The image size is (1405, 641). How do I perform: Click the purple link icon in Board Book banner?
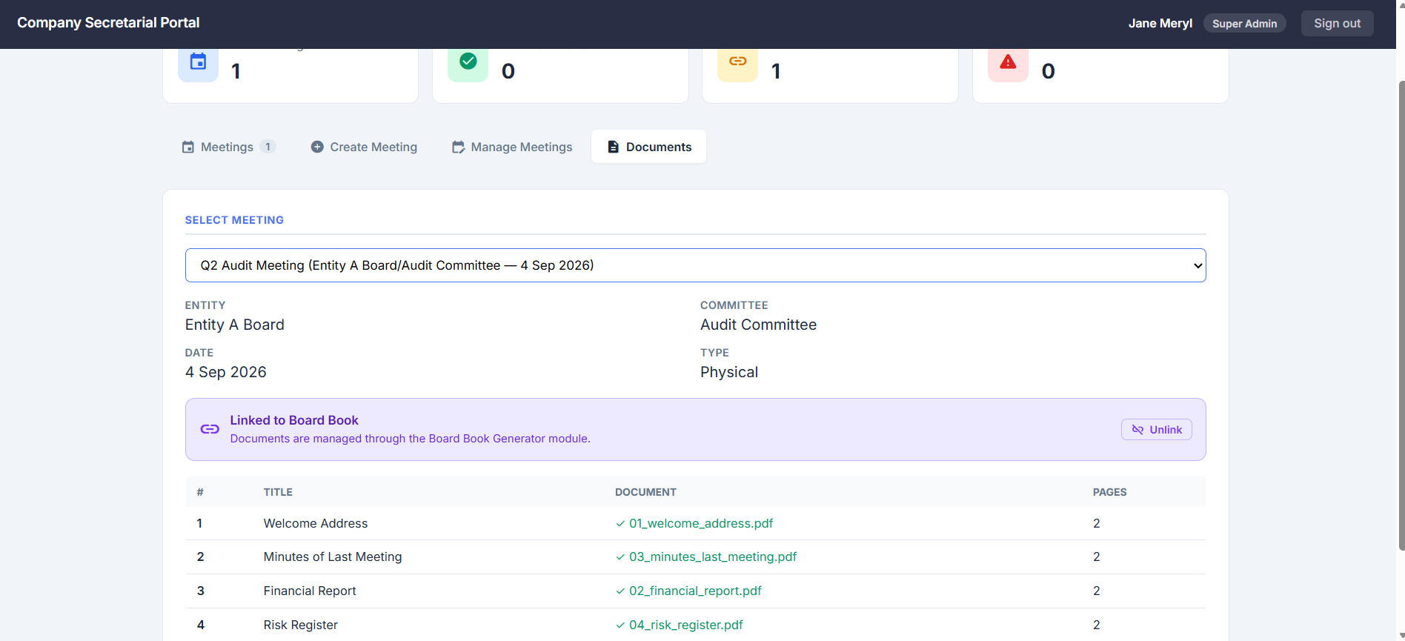pos(210,429)
